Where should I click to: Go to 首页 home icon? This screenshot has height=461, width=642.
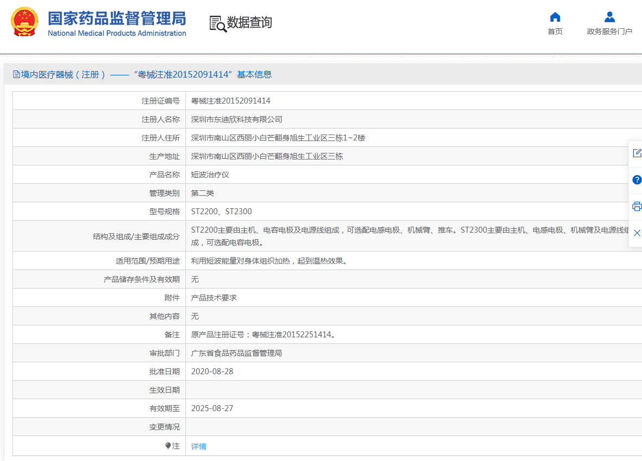(555, 17)
